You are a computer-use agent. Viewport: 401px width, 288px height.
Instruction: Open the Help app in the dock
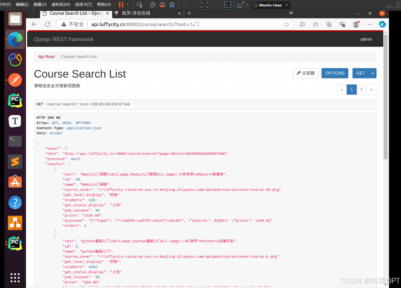[15, 202]
